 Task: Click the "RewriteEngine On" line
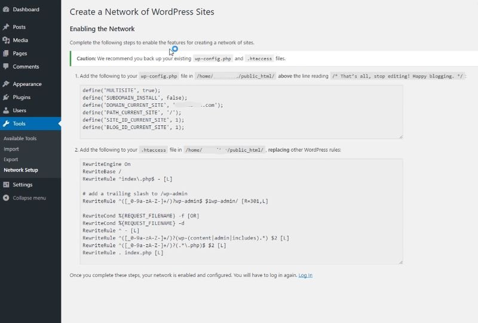[x=106, y=164]
